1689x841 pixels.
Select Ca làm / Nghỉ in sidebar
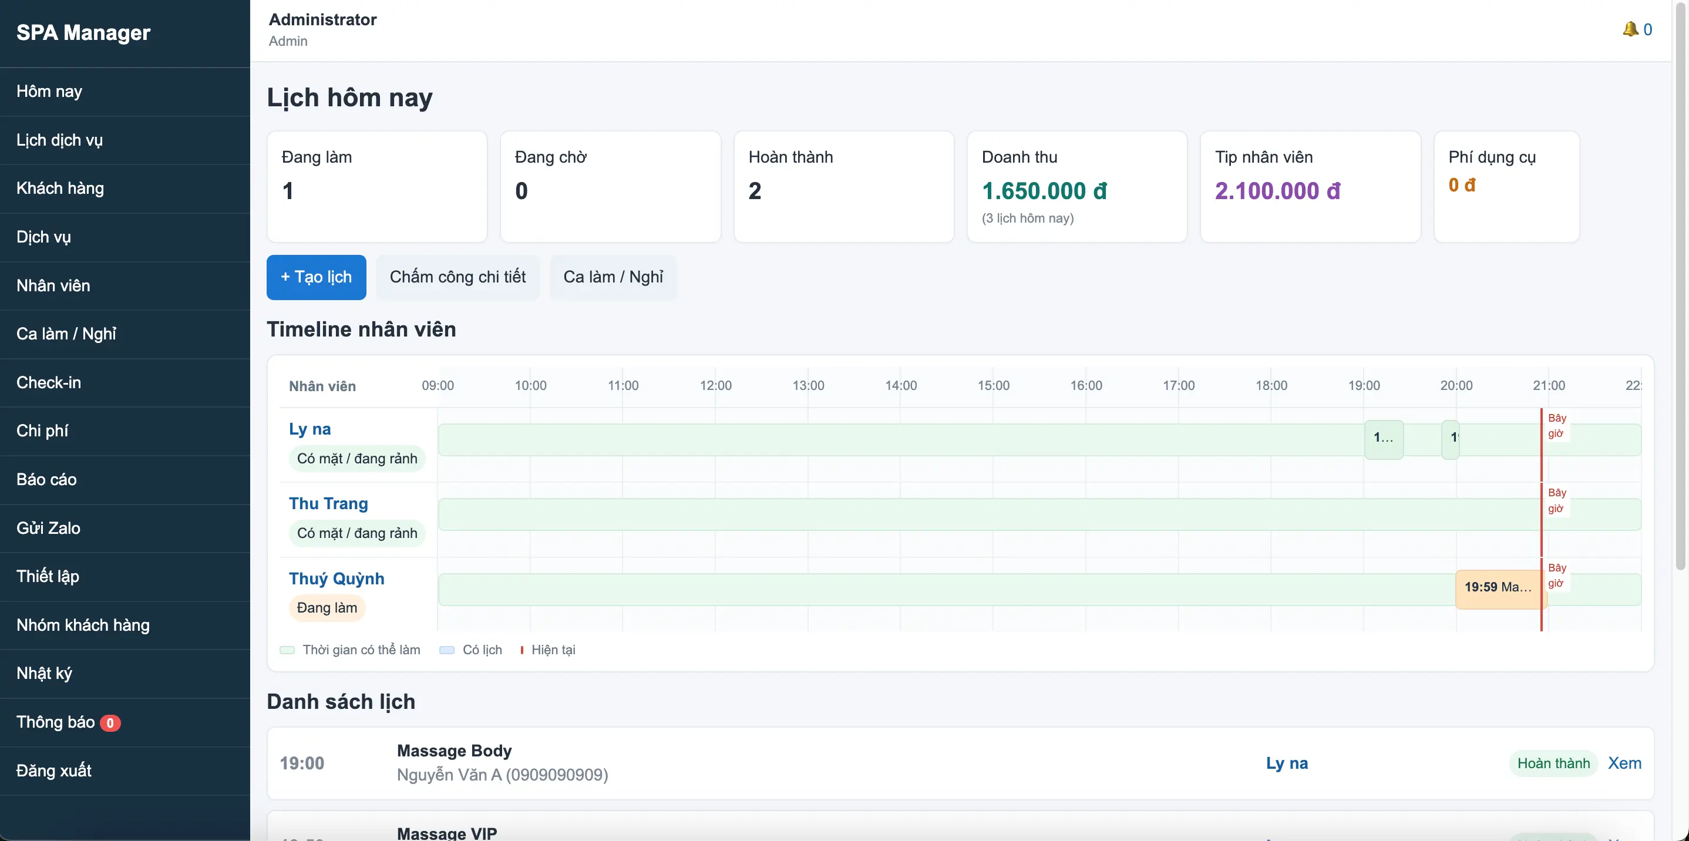click(125, 334)
